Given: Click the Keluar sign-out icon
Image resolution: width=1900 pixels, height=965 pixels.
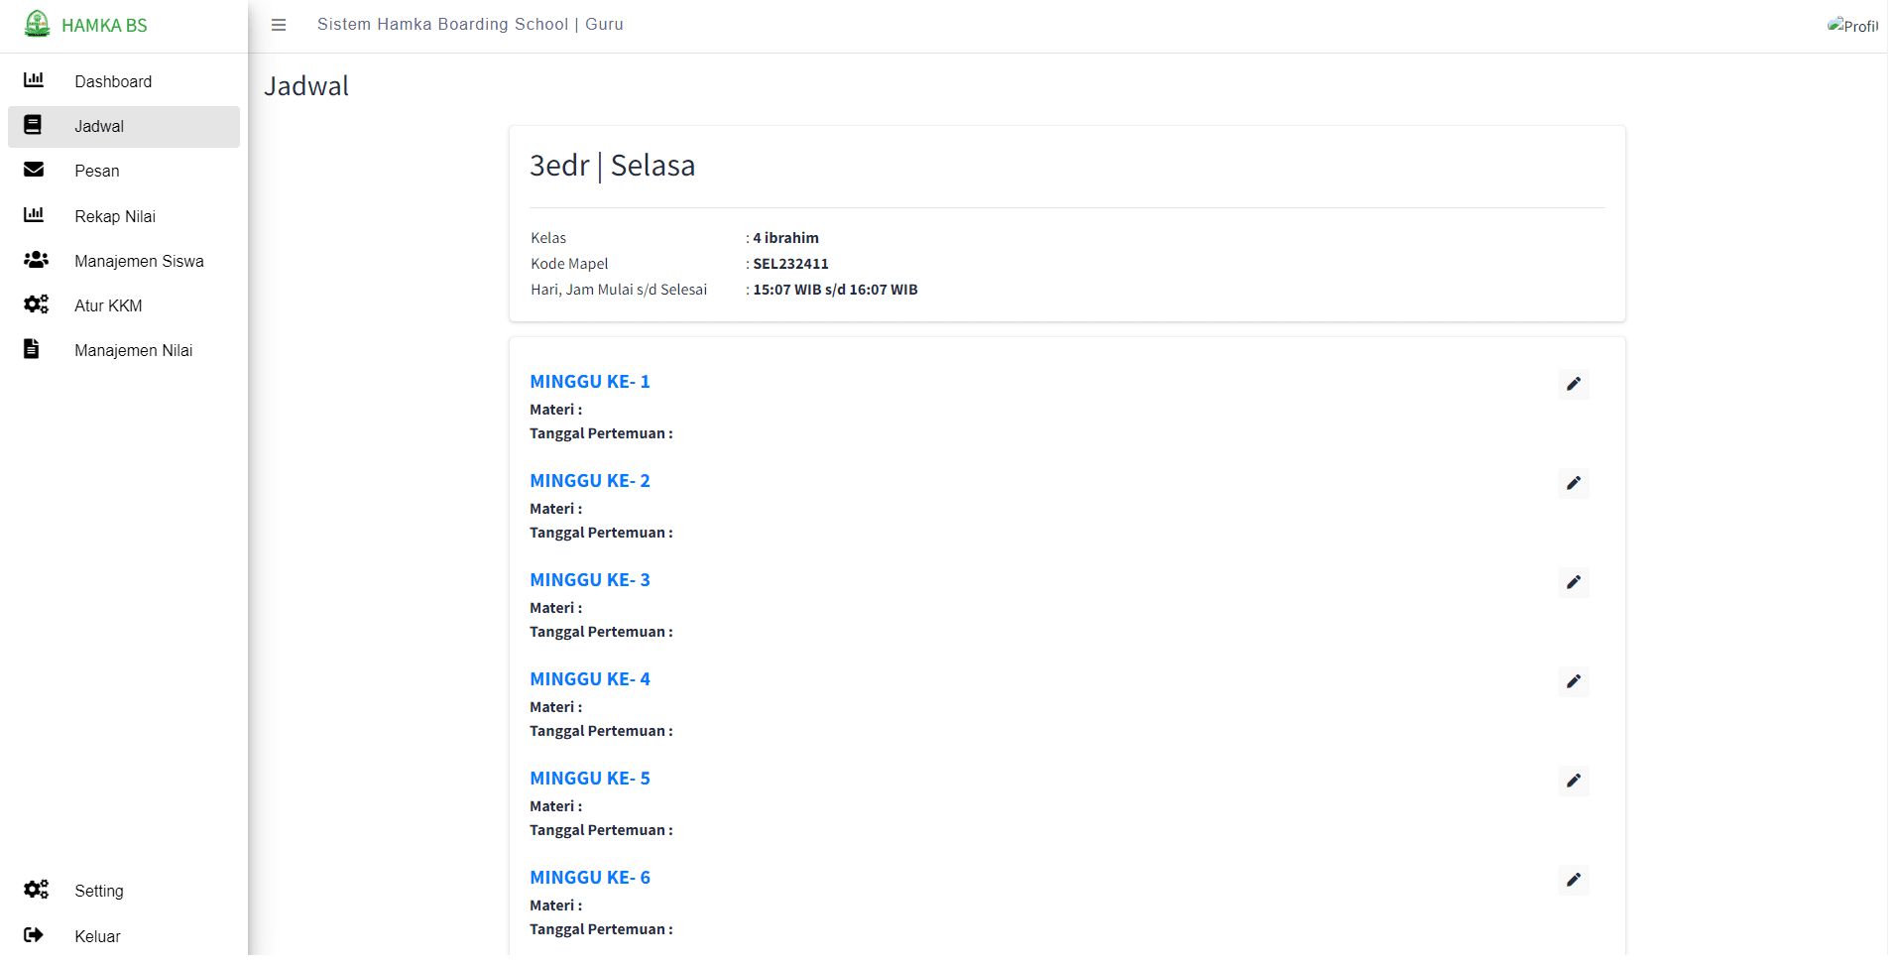Looking at the screenshot, I should [x=34, y=935].
